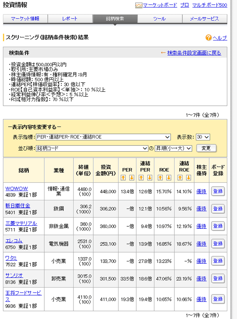
Task: Click 優待 link in エレコム row
Action: [201, 244]
